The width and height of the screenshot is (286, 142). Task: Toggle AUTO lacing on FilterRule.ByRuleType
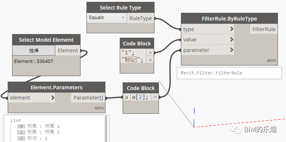coord(272,61)
